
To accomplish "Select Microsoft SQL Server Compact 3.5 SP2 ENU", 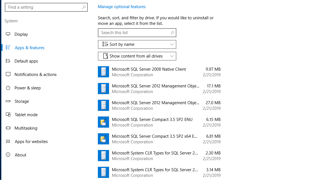I will [159, 122].
